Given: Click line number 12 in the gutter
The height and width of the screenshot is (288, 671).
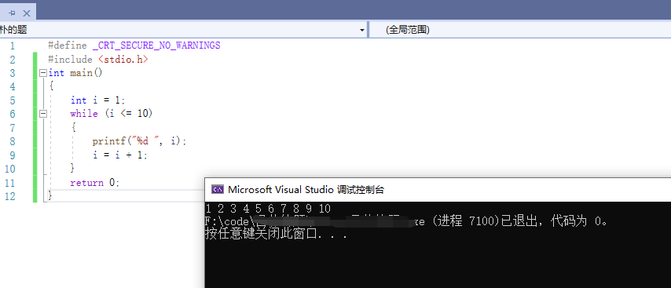Looking at the screenshot, I should [x=10, y=196].
